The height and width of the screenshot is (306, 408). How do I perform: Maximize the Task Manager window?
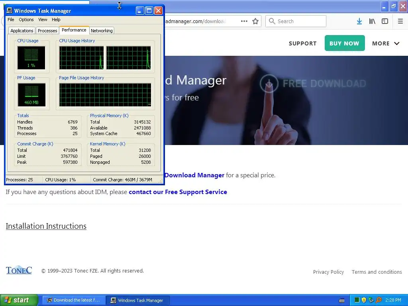click(149, 11)
